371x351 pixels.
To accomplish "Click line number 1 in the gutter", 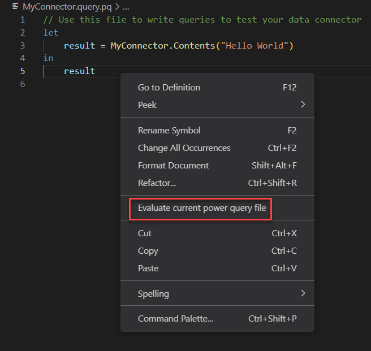I will point(23,20).
